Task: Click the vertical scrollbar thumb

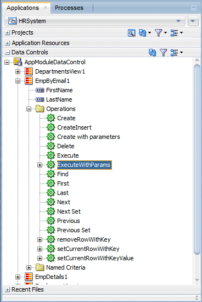Action: (x=197, y=160)
